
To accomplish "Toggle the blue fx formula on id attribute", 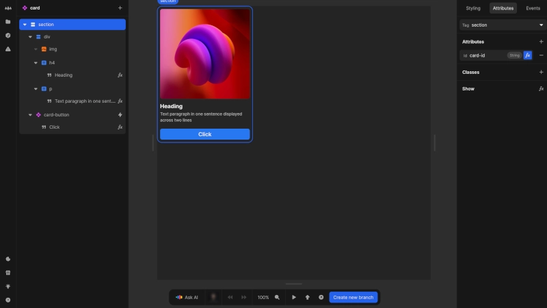I will point(527,55).
